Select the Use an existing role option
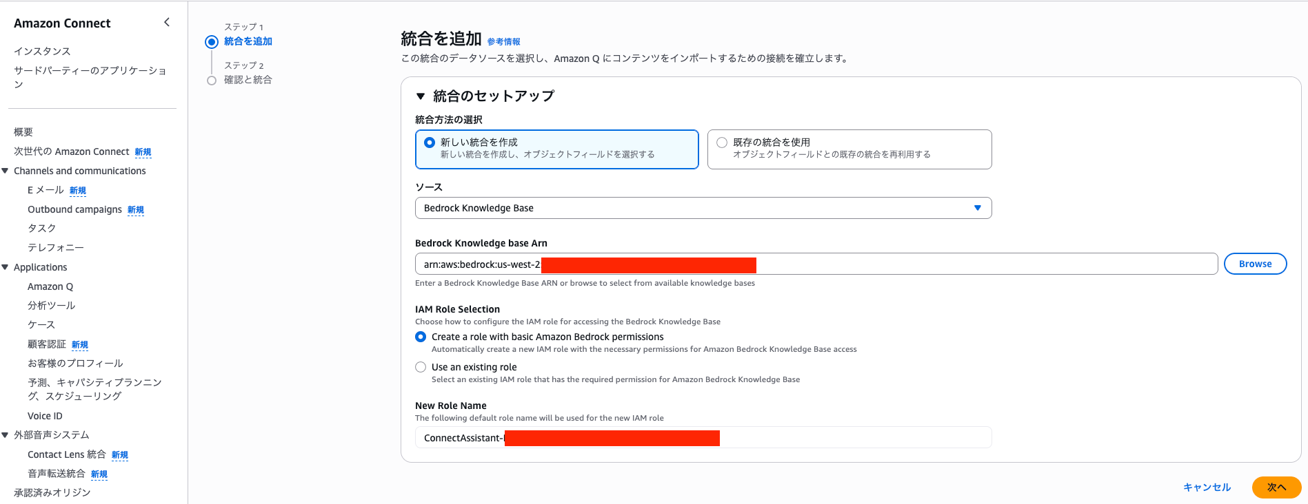1308x504 pixels. [x=421, y=367]
